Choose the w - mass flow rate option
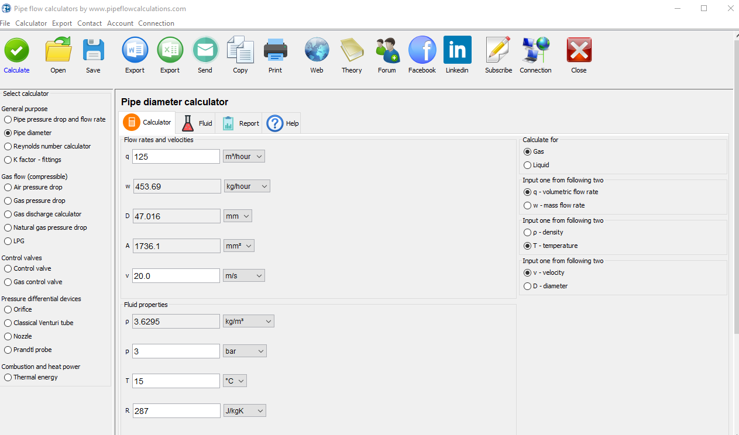 [x=528, y=206]
